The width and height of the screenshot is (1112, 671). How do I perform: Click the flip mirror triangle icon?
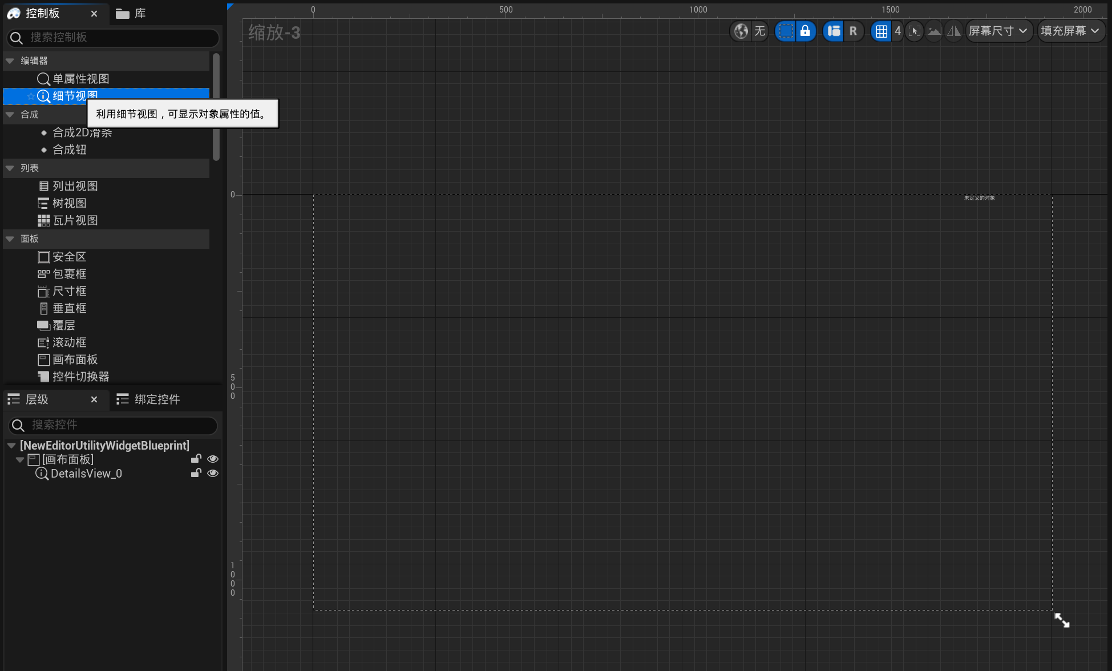pyautogui.click(x=953, y=31)
